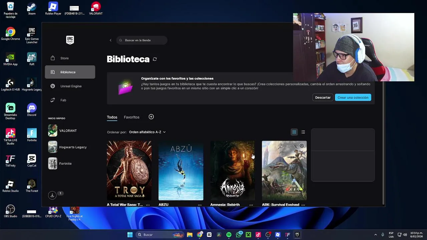Select the Fortnite desktop shortcut
427x240 pixels.
pyautogui.click(x=32, y=136)
